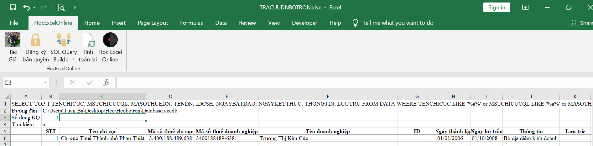Screen dimensions: 593x146
Task: Click the Undo arrow icon
Action: click(x=26, y=8)
